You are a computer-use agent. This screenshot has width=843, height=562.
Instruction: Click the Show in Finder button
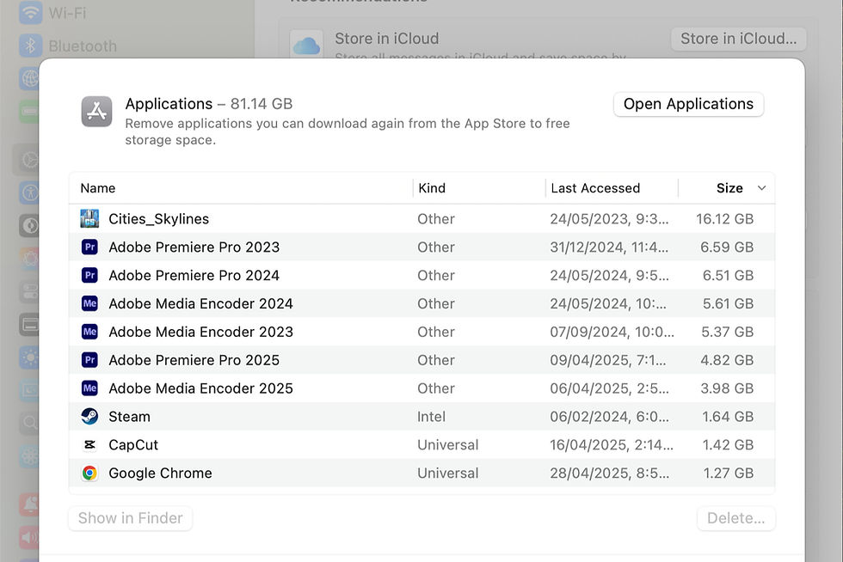(131, 518)
